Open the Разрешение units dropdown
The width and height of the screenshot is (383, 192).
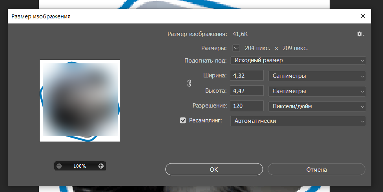pyautogui.click(x=317, y=106)
